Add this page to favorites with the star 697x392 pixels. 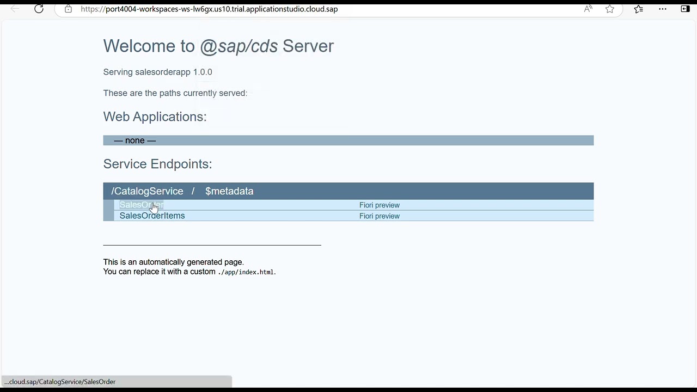tap(610, 9)
